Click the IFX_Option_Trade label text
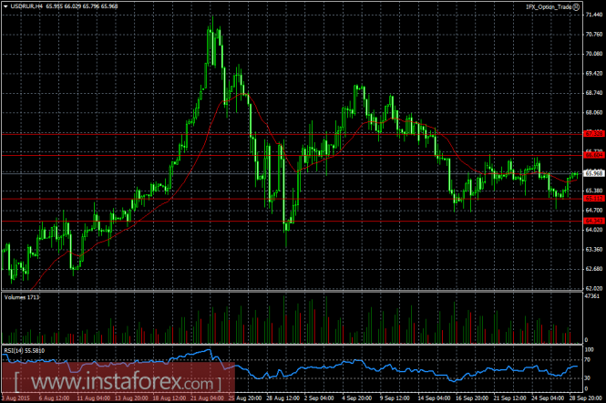 549,7
